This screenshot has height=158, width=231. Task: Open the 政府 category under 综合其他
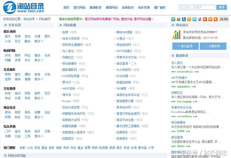[x=27, y=131]
